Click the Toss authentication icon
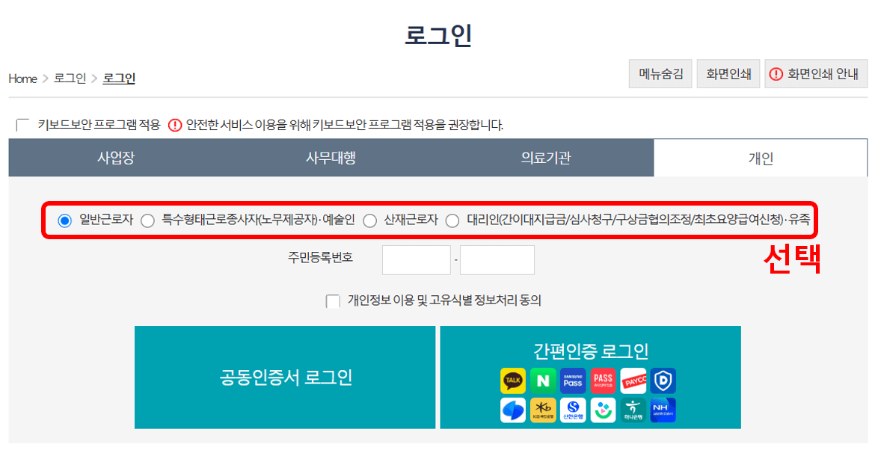The image size is (878, 453). [x=514, y=410]
